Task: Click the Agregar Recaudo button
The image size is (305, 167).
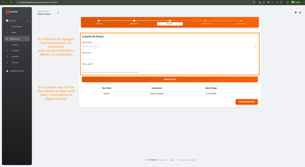Action: click(x=247, y=102)
